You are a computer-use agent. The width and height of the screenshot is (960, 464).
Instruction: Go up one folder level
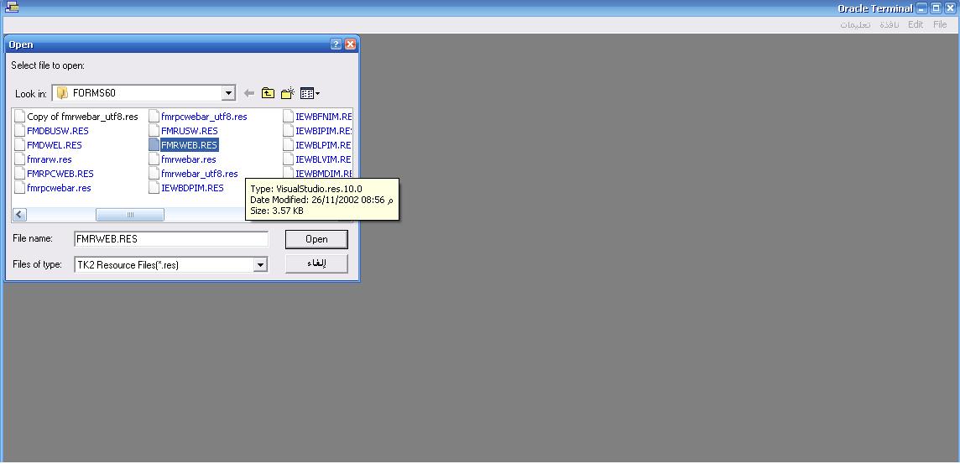[269, 93]
